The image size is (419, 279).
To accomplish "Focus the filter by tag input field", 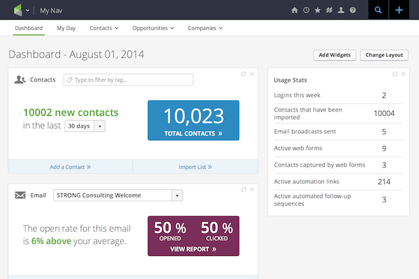I will tap(128, 80).
